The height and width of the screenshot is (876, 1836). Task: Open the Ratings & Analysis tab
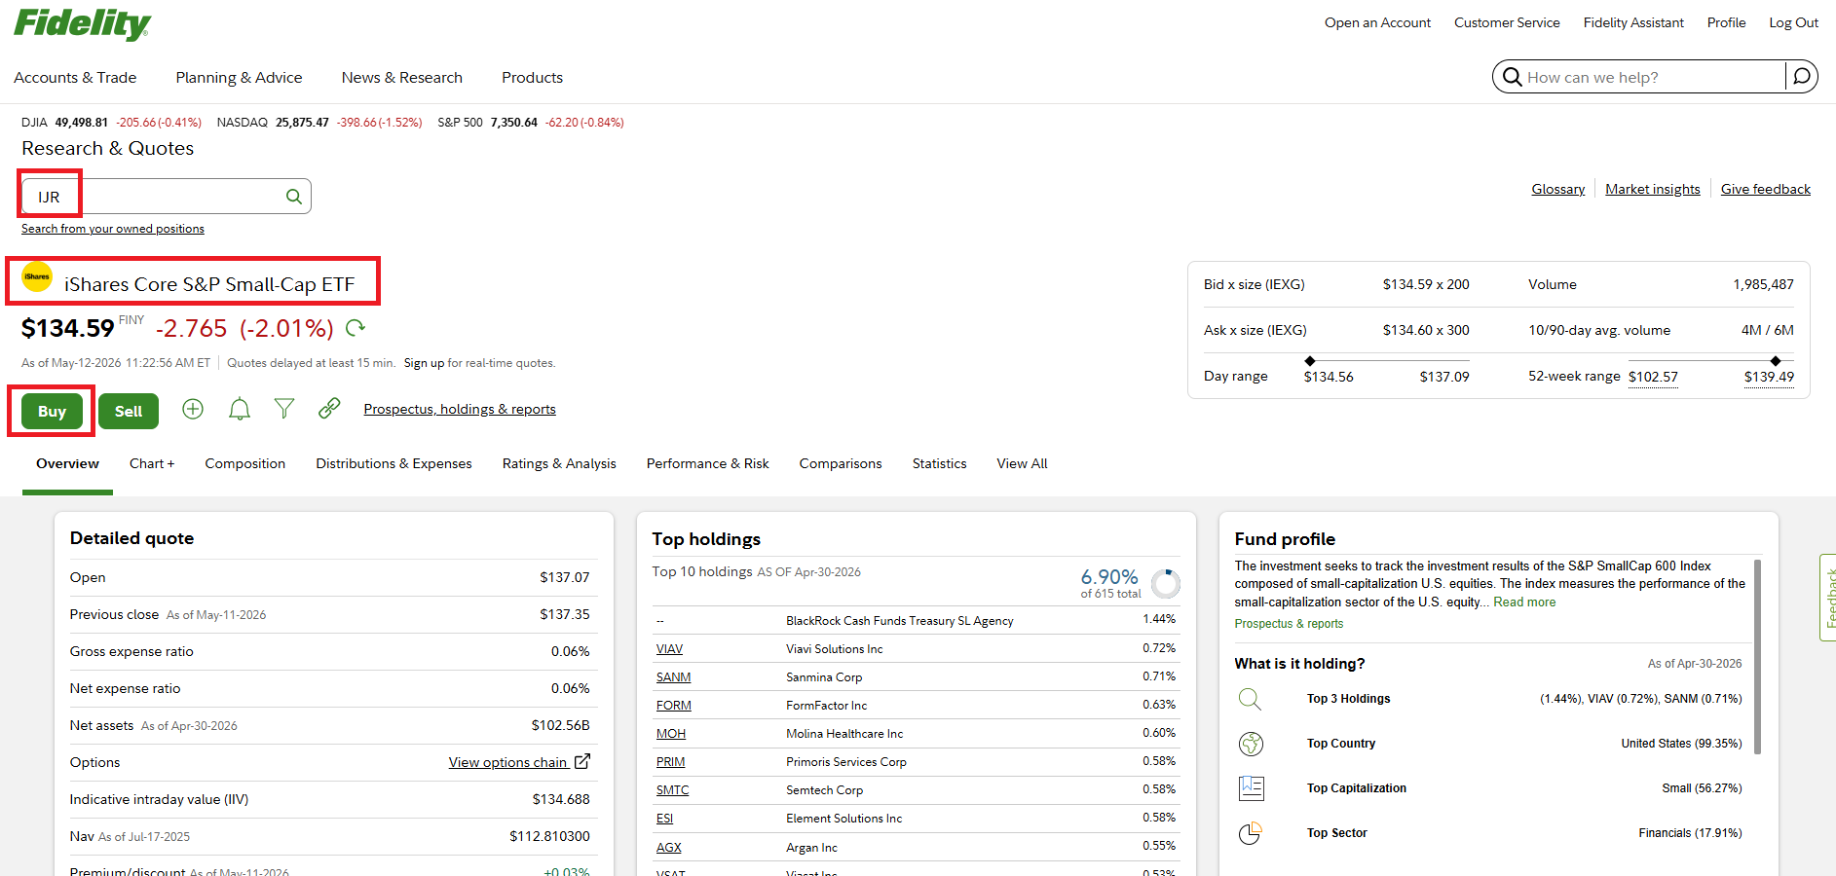click(559, 463)
